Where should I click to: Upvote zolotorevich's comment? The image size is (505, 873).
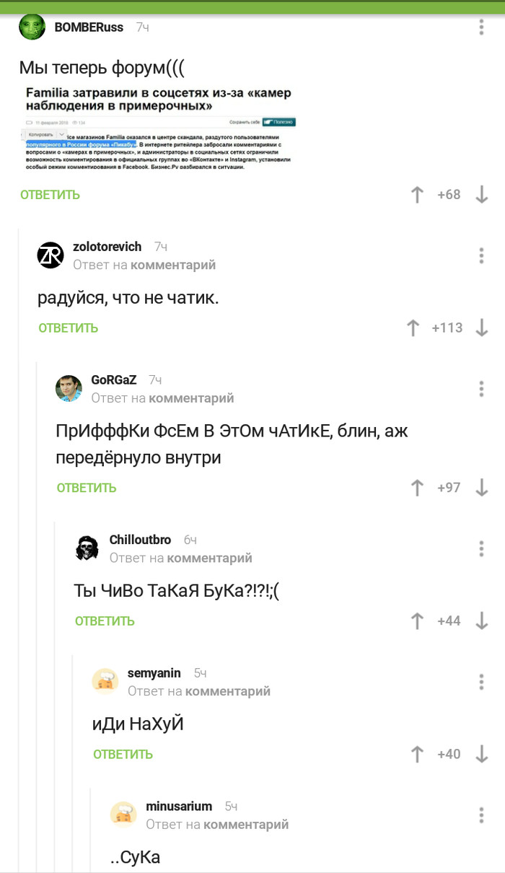point(413,328)
